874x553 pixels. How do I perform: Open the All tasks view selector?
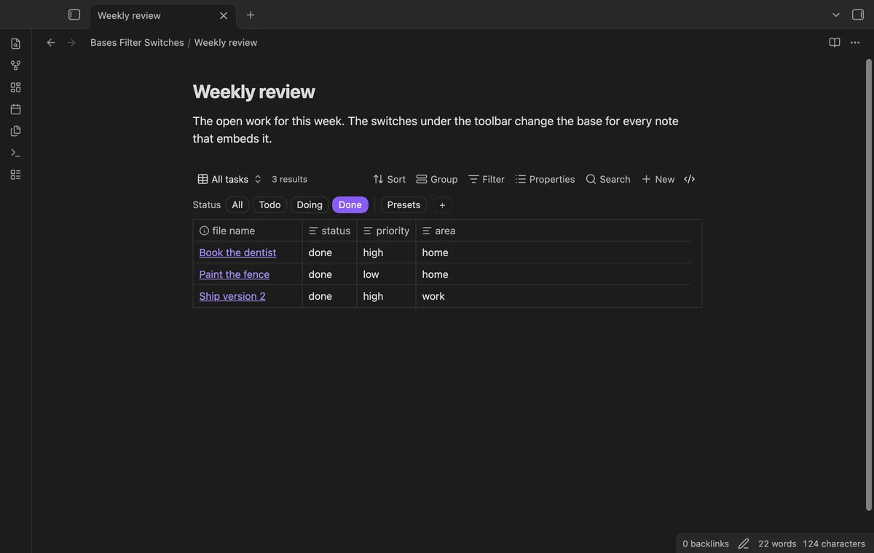[x=229, y=179]
